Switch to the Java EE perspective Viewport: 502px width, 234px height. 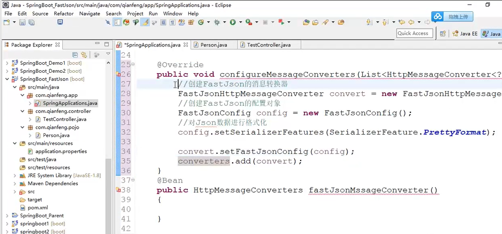point(464,33)
